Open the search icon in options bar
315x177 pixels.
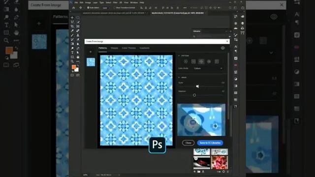(230, 8)
